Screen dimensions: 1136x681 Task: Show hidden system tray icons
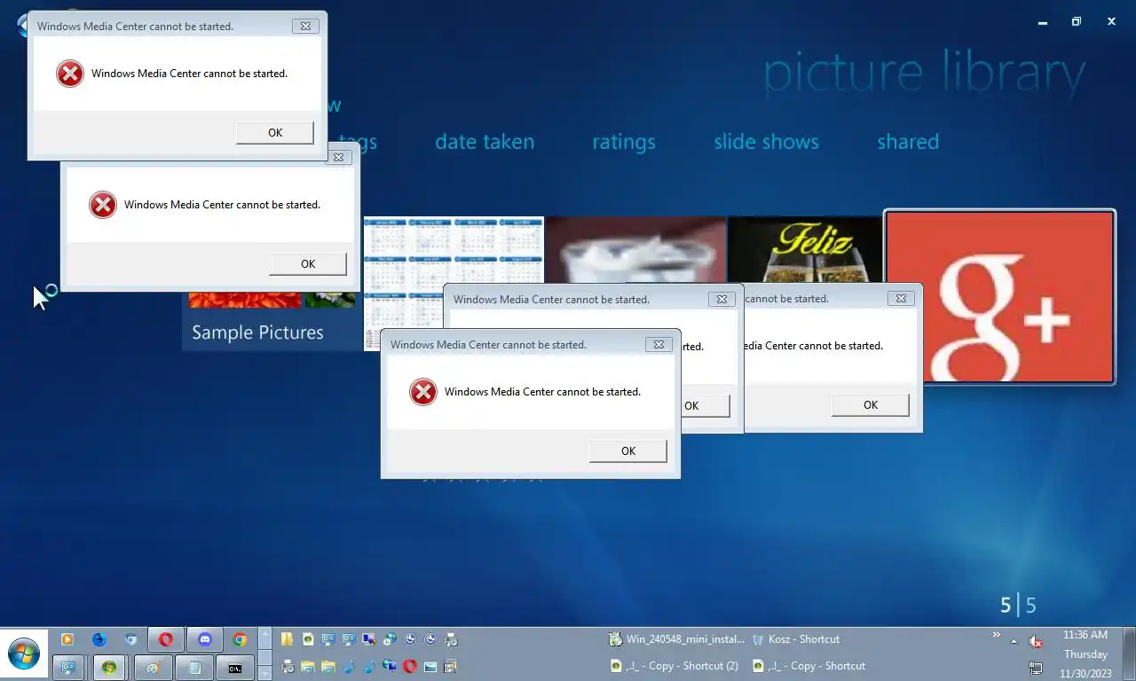click(1014, 641)
